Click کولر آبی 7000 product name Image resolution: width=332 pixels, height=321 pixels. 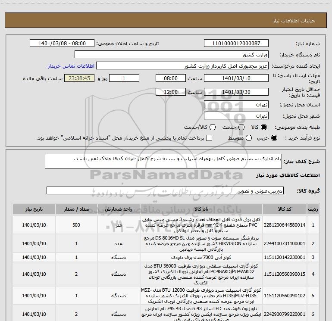(201, 257)
